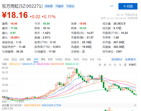Show the 120分 interval chart
The height and width of the screenshot is (111, 141).
click(x=59, y=59)
